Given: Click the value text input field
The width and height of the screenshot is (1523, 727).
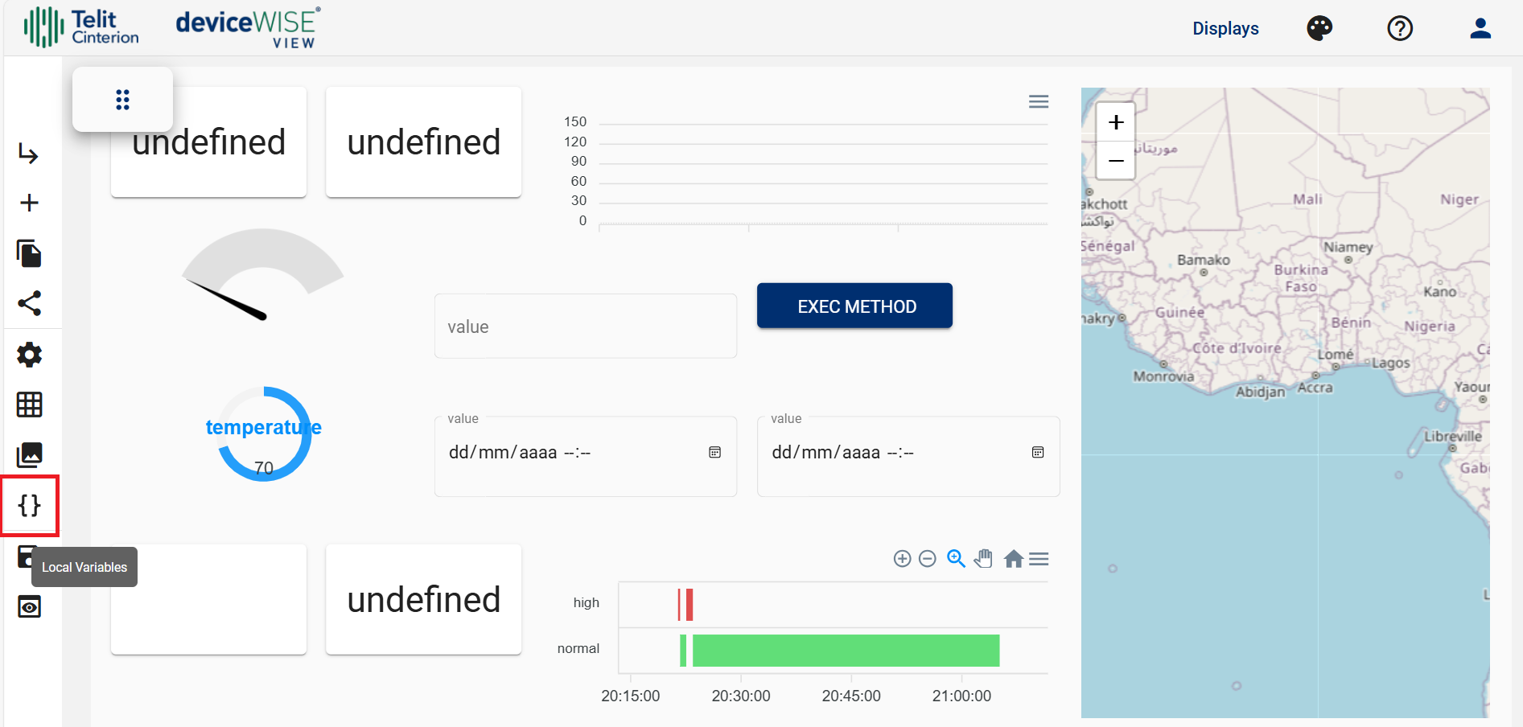Looking at the screenshot, I should (x=585, y=327).
